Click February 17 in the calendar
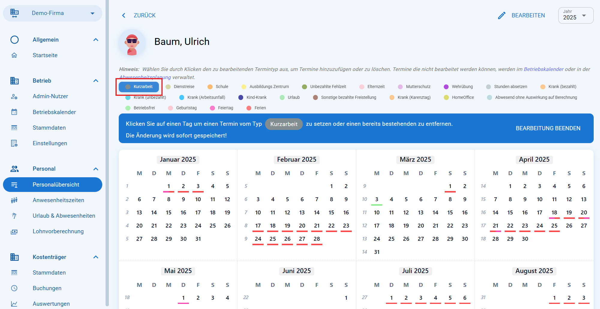The width and height of the screenshot is (600, 309). [x=258, y=226]
